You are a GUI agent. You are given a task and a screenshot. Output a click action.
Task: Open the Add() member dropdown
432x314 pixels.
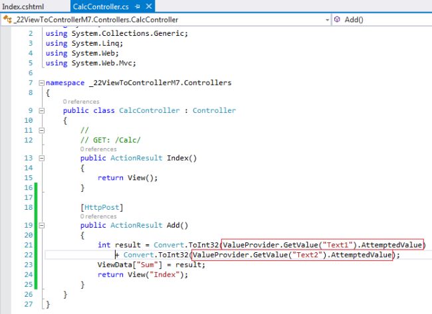pyautogui.click(x=383, y=20)
